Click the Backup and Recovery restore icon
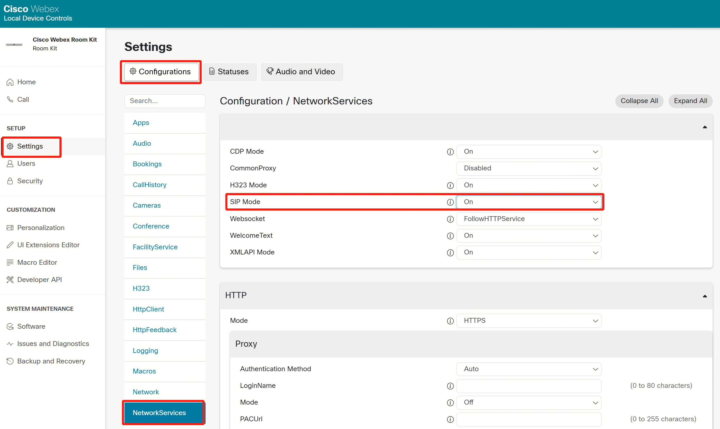Viewport: 720px width, 429px height. tap(10, 361)
